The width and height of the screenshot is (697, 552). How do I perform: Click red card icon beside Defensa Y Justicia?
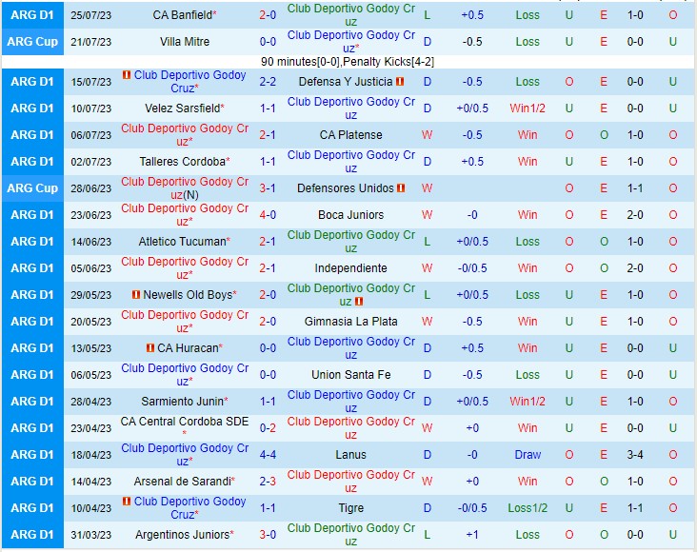[400, 81]
